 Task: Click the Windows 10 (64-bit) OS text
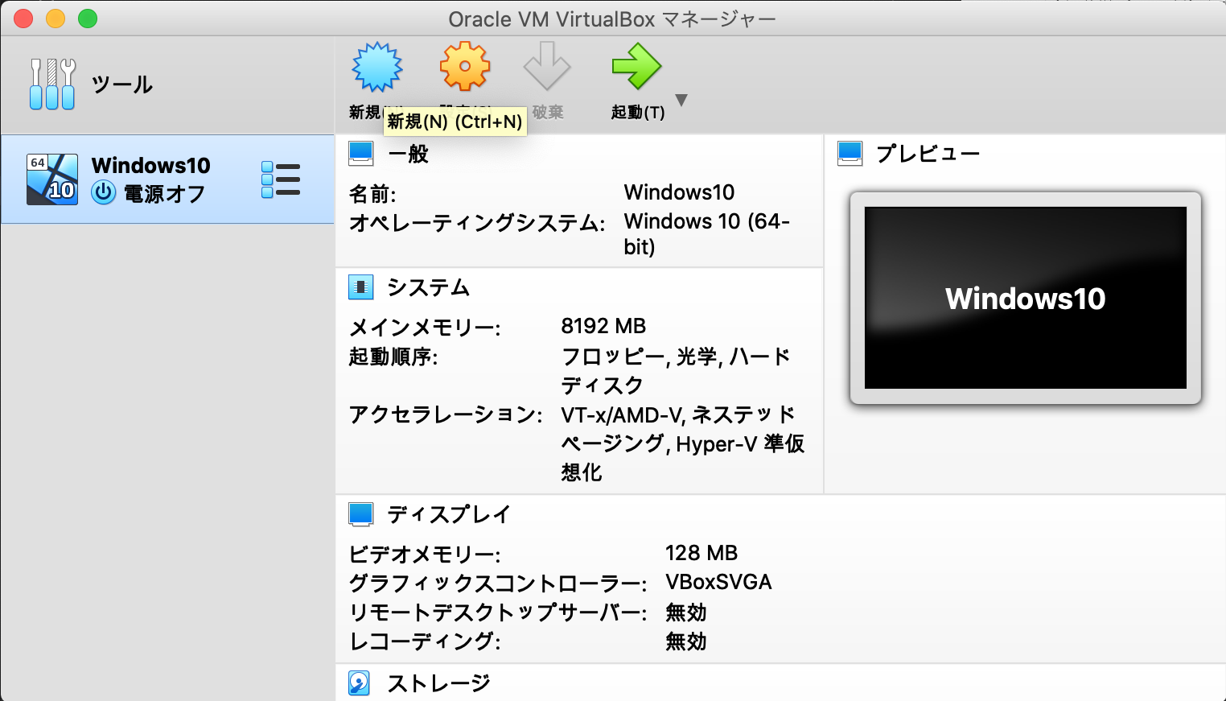(x=706, y=233)
